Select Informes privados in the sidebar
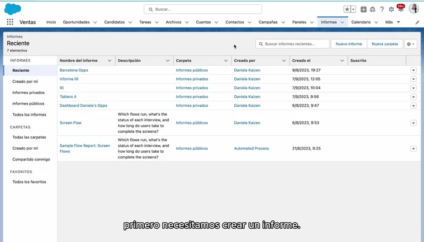The image size is (424, 242). click(28, 92)
